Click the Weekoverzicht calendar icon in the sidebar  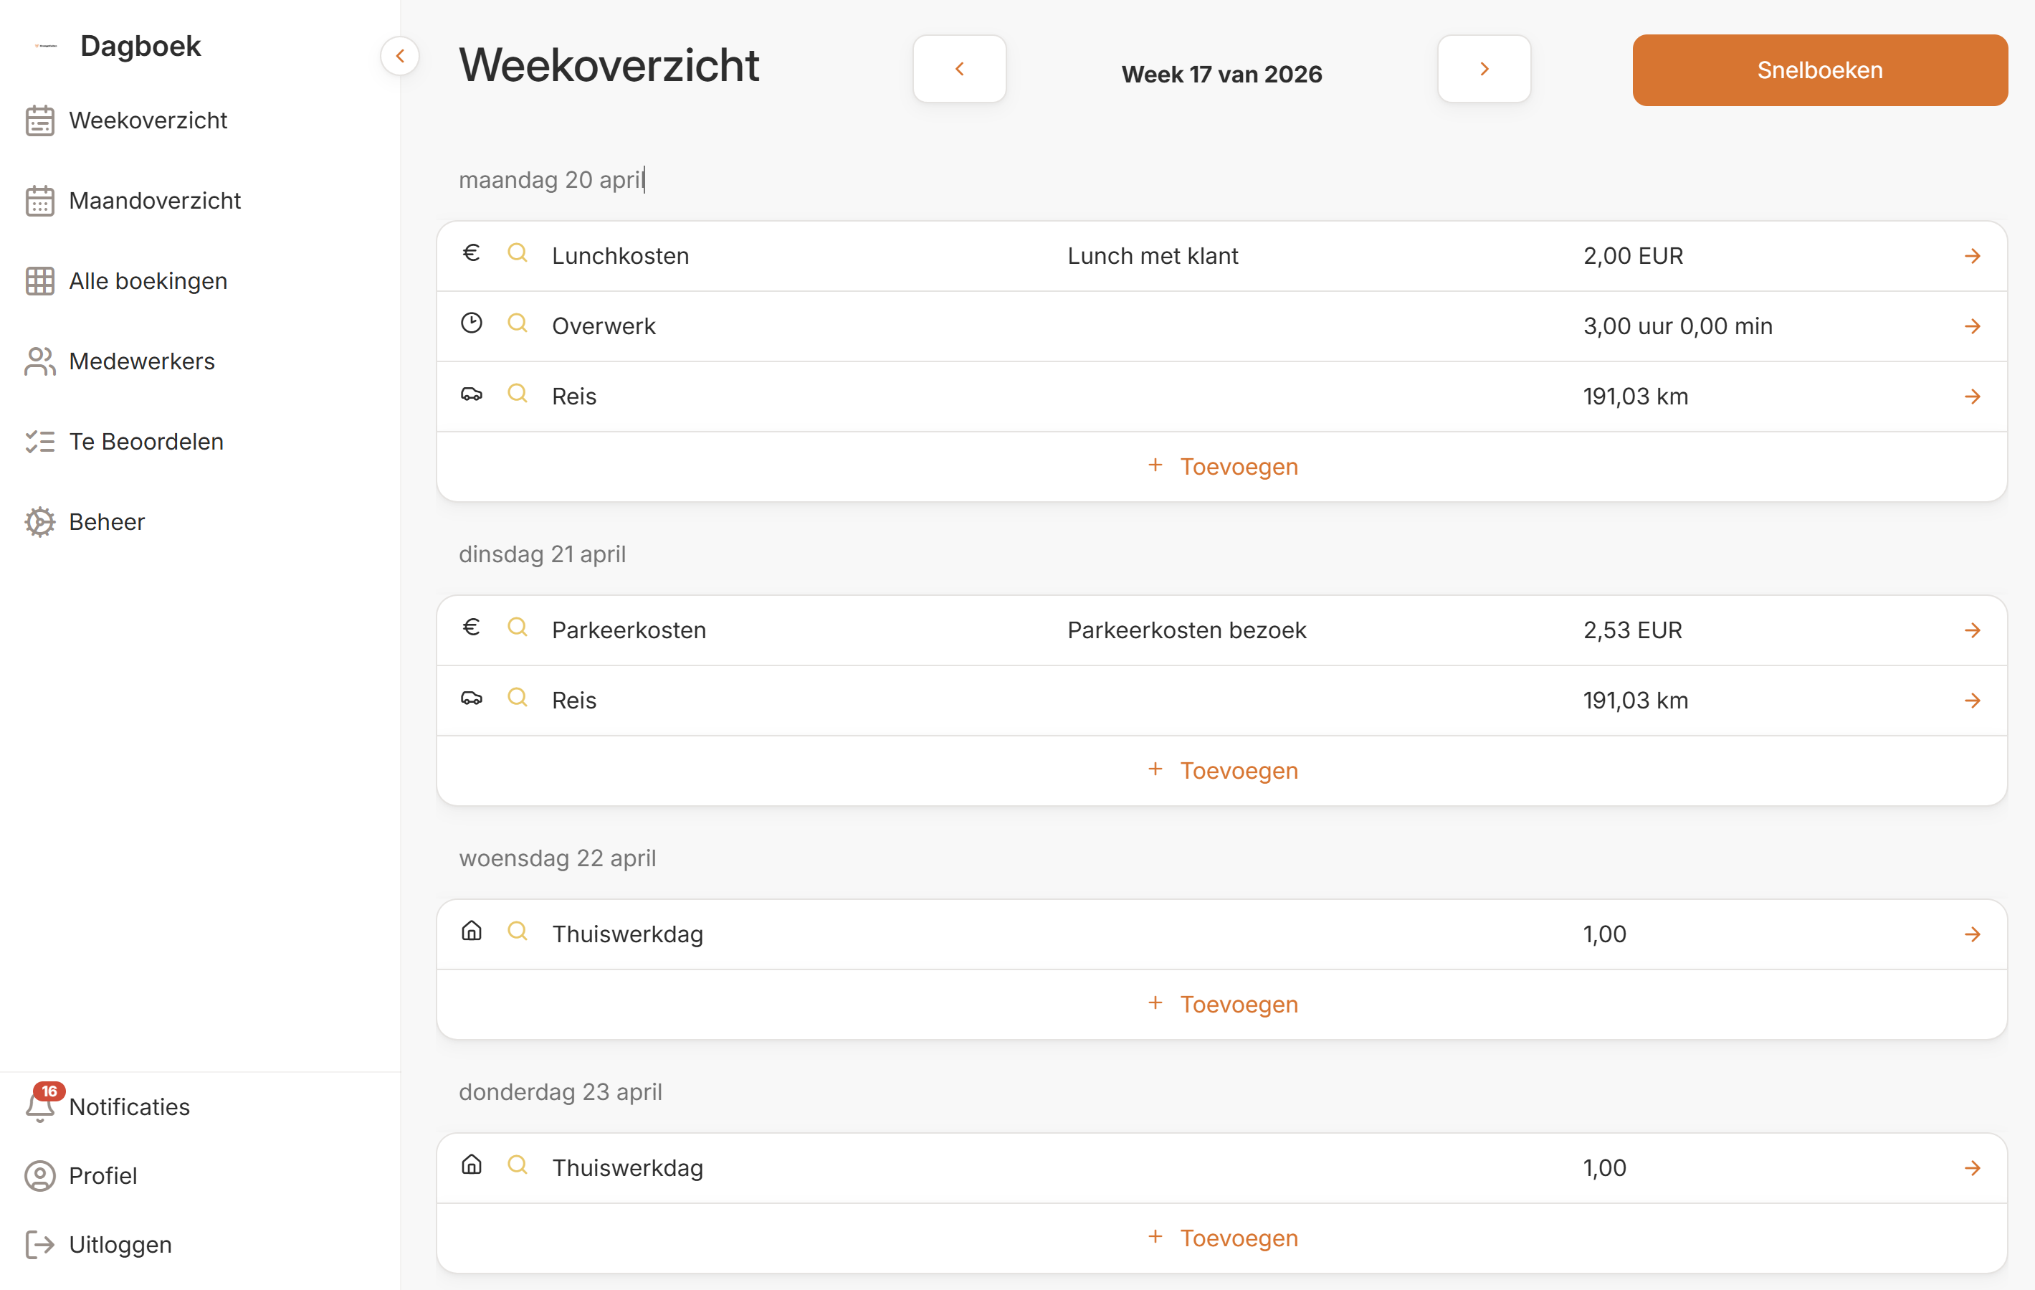coord(39,121)
